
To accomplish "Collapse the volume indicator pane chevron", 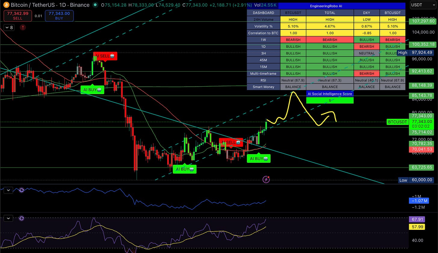I will tap(8, 190).
